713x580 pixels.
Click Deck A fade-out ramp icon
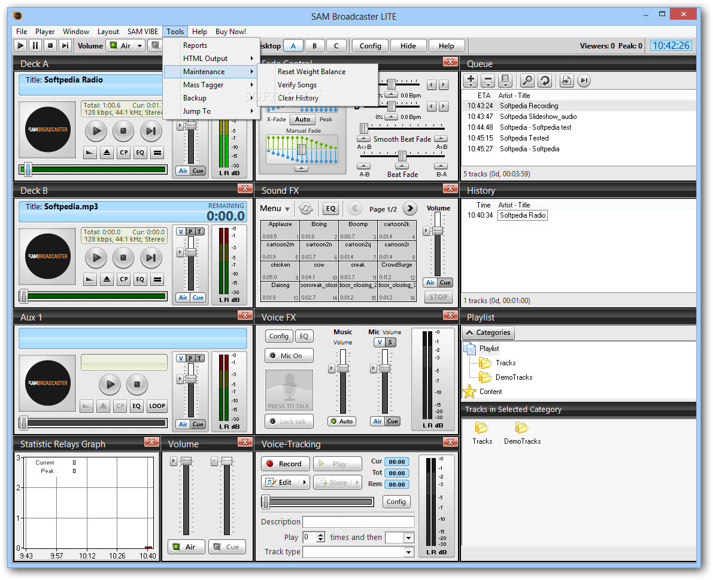pyautogui.click(x=90, y=152)
